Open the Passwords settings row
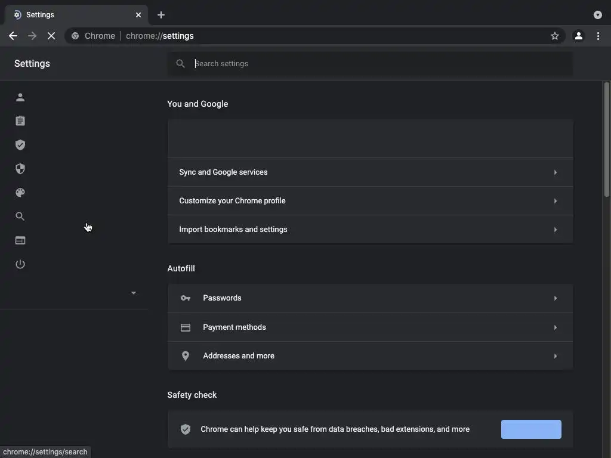 point(370,298)
